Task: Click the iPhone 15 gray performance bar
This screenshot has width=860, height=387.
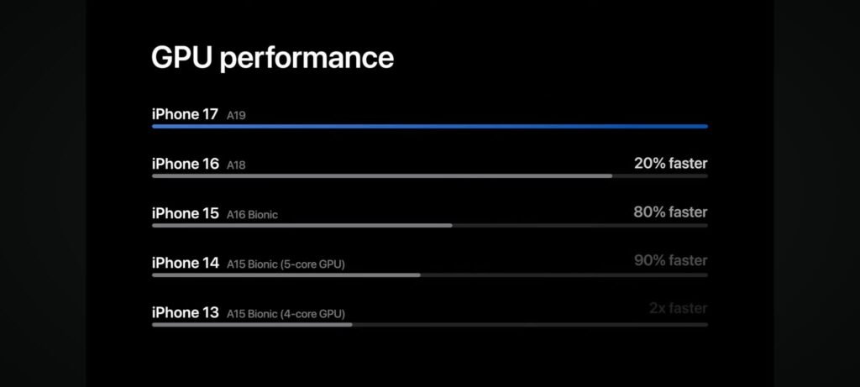Action: (302, 225)
